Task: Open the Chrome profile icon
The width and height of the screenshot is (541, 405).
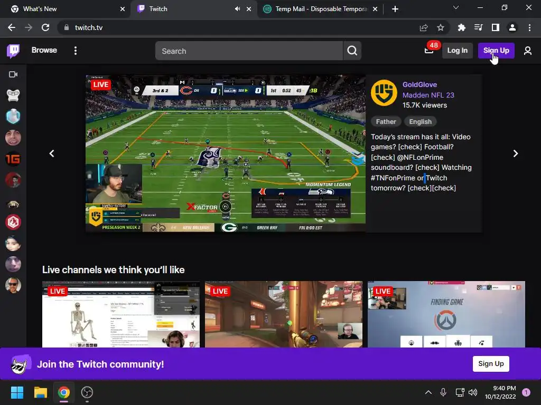Action: click(x=512, y=27)
